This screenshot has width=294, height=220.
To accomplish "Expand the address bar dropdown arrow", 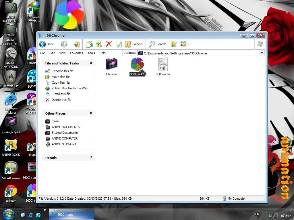I will (x=262, y=53).
